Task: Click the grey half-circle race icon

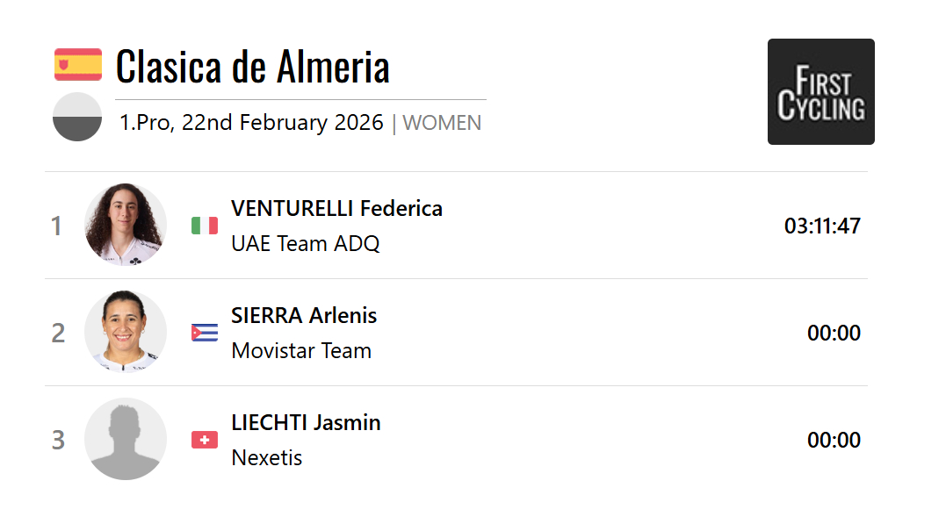Action: click(x=77, y=117)
